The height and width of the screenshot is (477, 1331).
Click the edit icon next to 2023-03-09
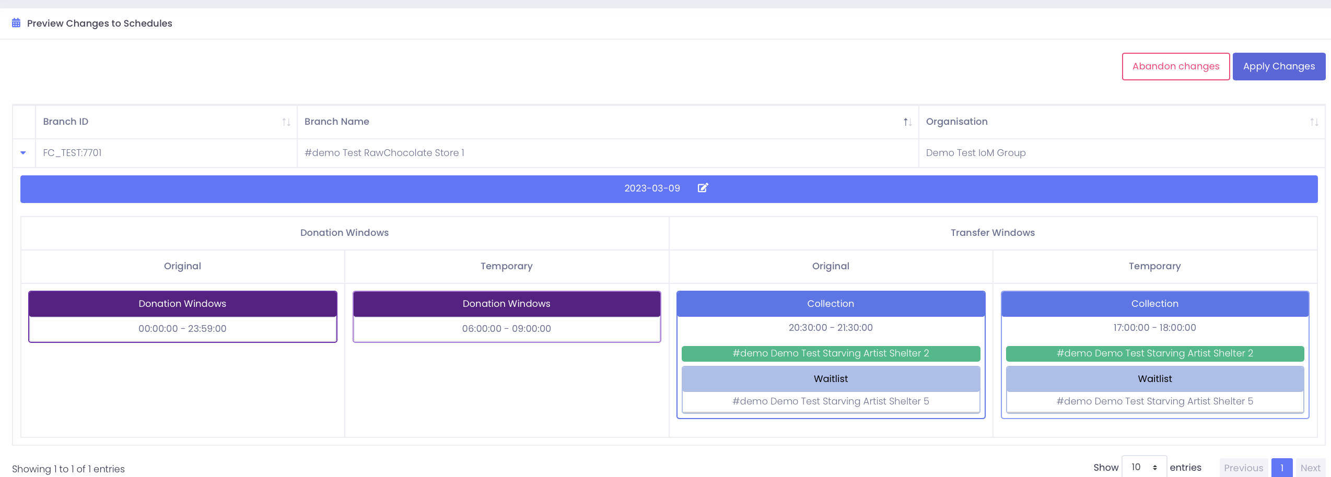pyautogui.click(x=703, y=188)
